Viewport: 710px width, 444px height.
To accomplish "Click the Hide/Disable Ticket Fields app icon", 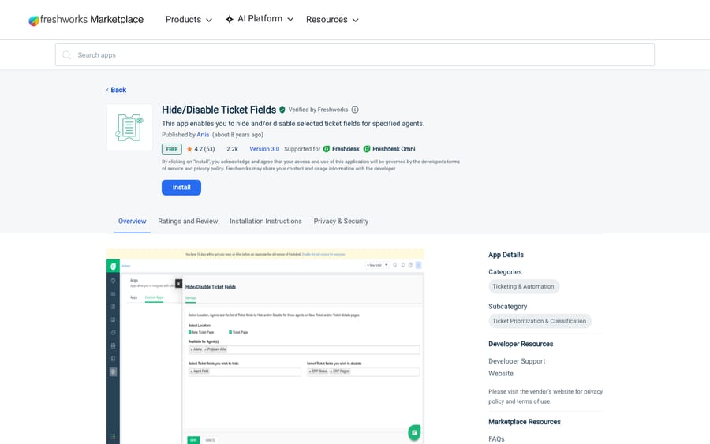I will pyautogui.click(x=129, y=128).
